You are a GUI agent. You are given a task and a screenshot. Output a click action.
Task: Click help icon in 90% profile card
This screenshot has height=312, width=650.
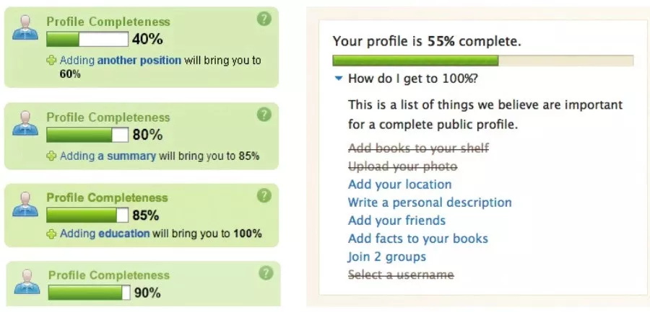(x=266, y=272)
